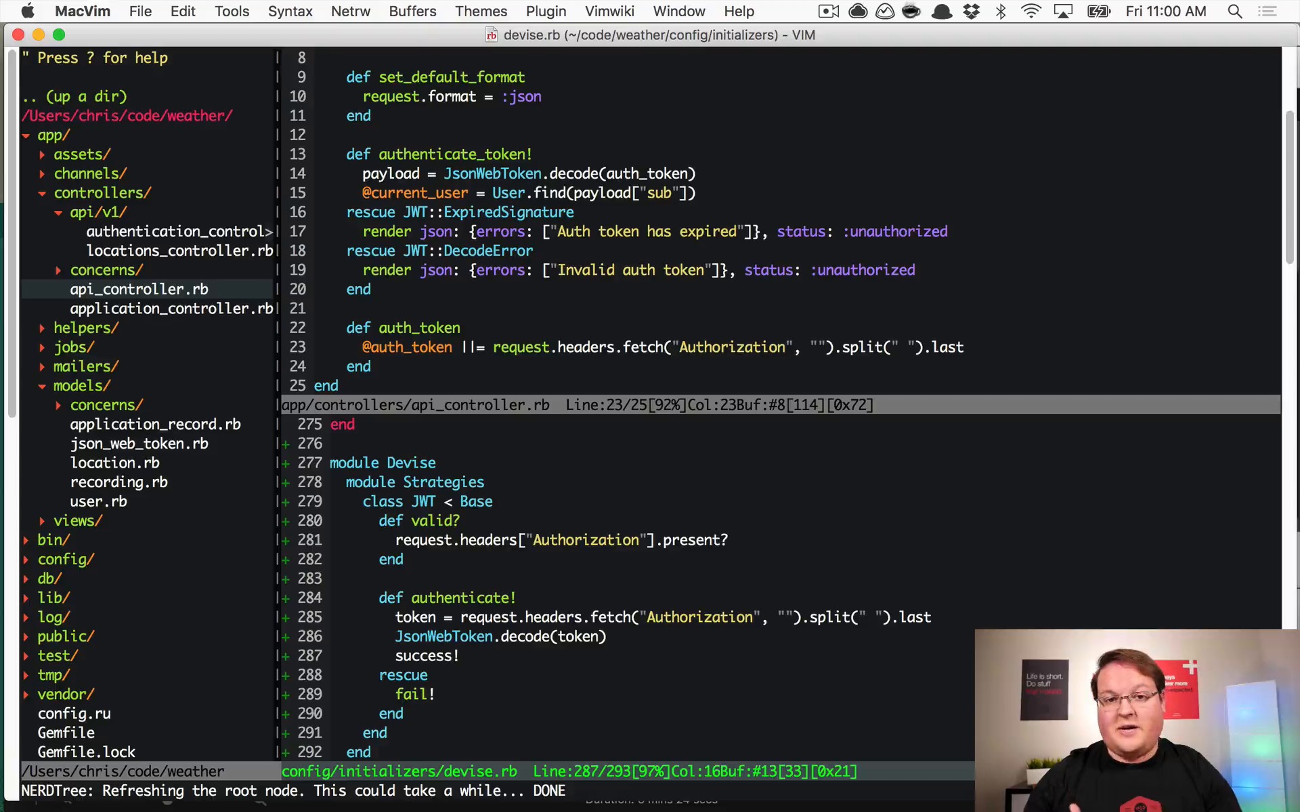Screen dimensions: 1300x812
Task: Expand the vendor/ directory
Action: click(26, 694)
